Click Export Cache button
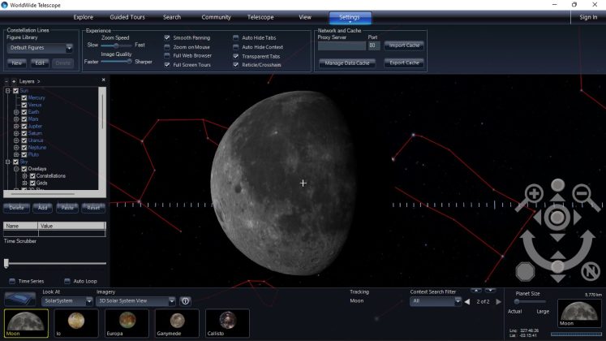 [404, 63]
